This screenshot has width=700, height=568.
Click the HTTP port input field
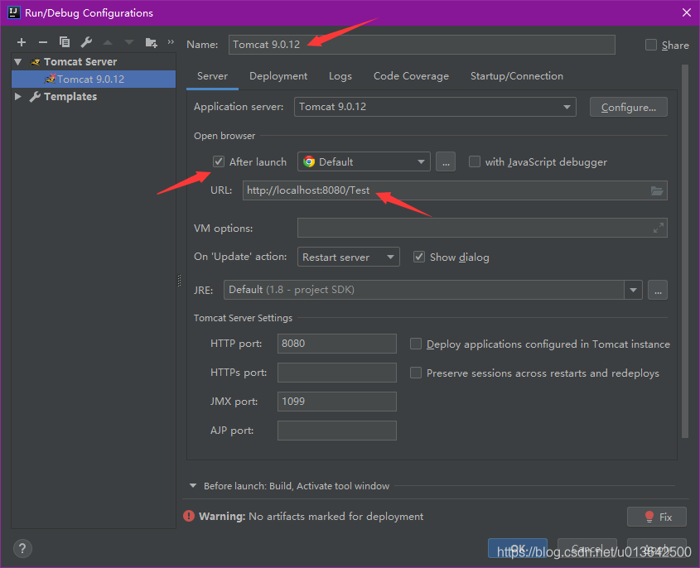[x=336, y=344]
